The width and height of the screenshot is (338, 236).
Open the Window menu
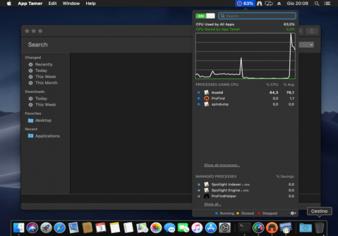(71, 3)
